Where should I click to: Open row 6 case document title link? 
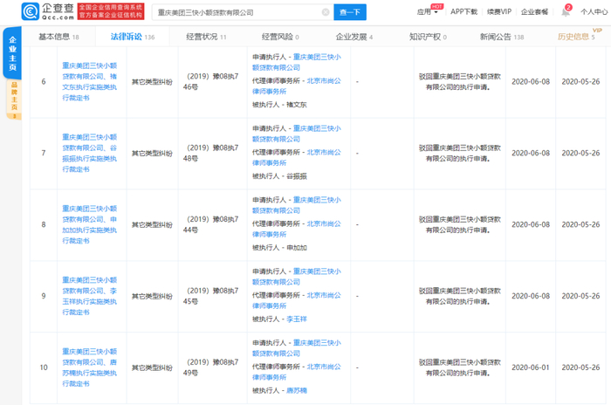[90, 82]
